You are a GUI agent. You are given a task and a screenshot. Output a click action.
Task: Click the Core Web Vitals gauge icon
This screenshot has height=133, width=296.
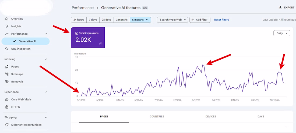[x=7, y=99]
